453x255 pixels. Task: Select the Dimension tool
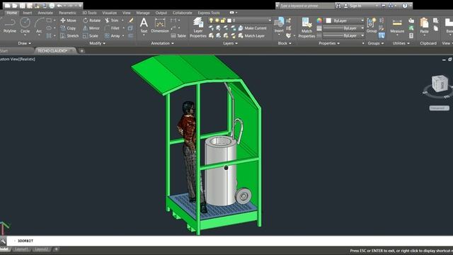coord(160,25)
